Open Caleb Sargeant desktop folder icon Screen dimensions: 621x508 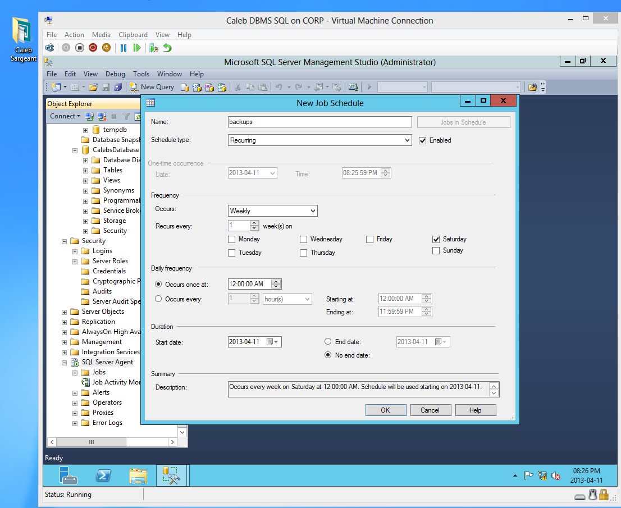pyautogui.click(x=23, y=40)
